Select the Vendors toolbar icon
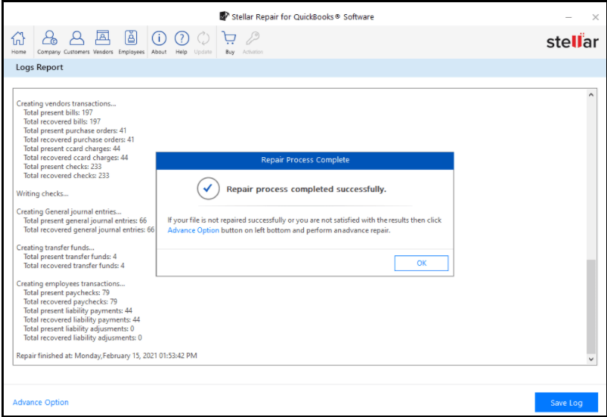Image resolution: width=607 pixels, height=417 pixels. [x=103, y=41]
